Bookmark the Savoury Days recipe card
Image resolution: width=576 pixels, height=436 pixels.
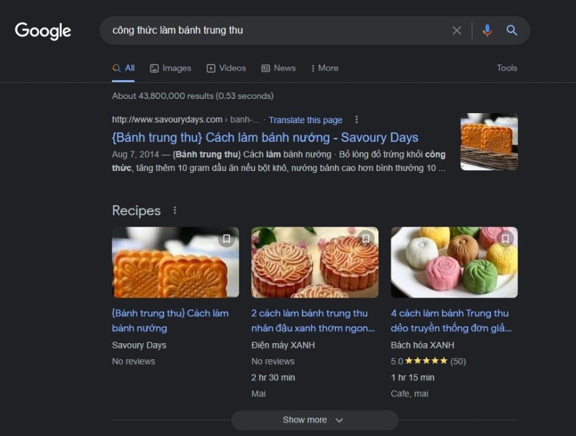tap(226, 239)
